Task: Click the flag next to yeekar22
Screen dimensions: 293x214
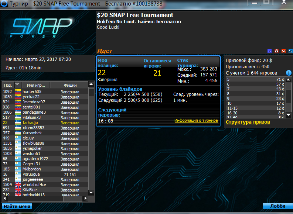Action: pyautogui.click(x=18, y=97)
